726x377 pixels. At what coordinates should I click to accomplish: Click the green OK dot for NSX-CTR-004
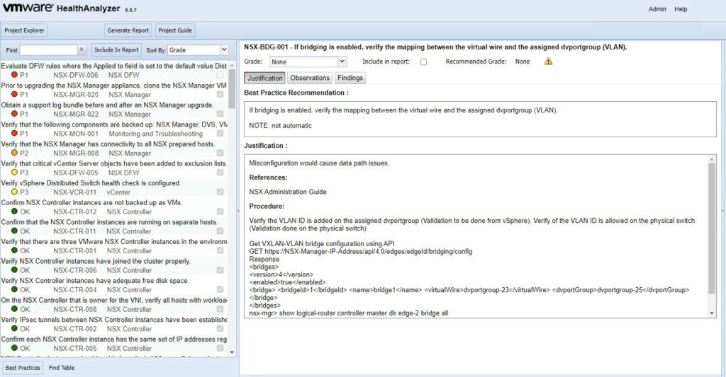pos(14,289)
